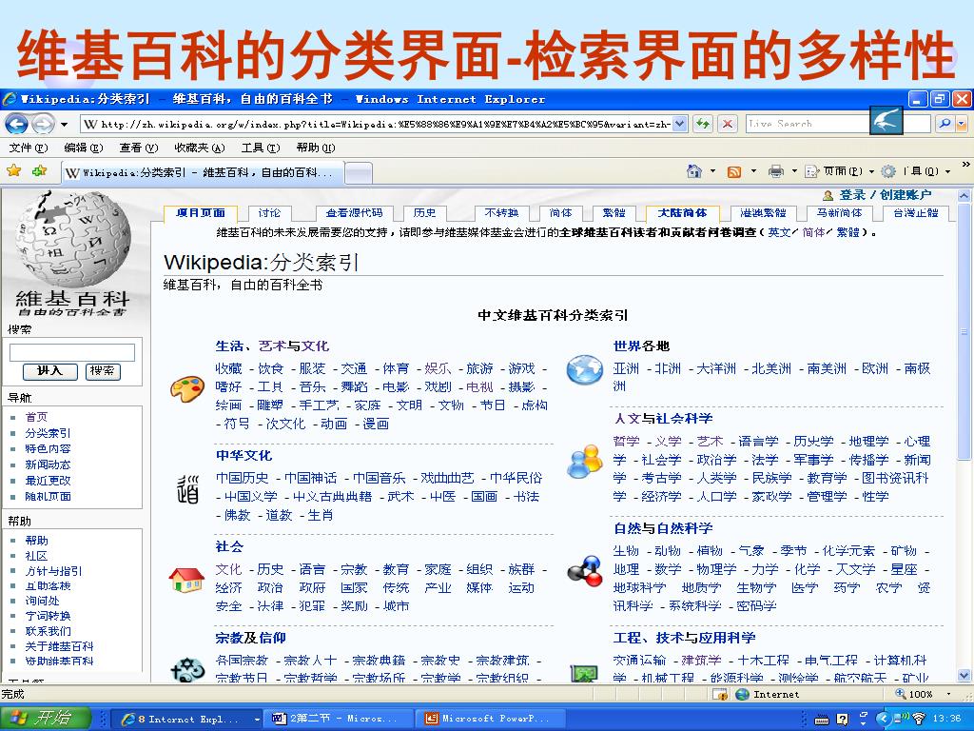Expand the Print dropdown arrow
The image size is (974, 731).
coord(794,171)
